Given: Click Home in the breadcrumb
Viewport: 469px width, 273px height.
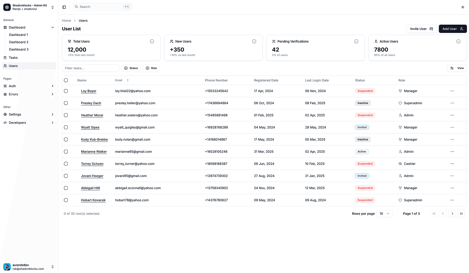Looking at the screenshot, I should (66, 20).
